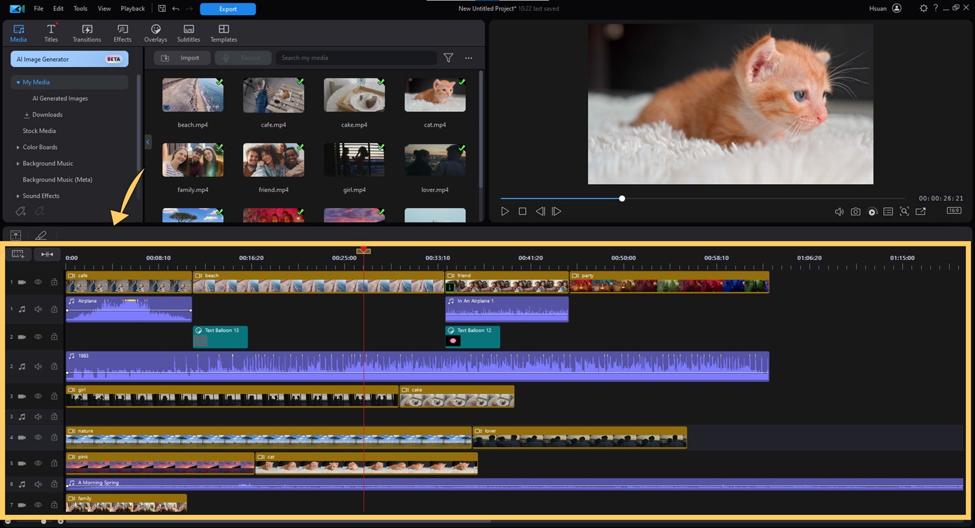Collapse the My Media tree

pyautogui.click(x=18, y=83)
